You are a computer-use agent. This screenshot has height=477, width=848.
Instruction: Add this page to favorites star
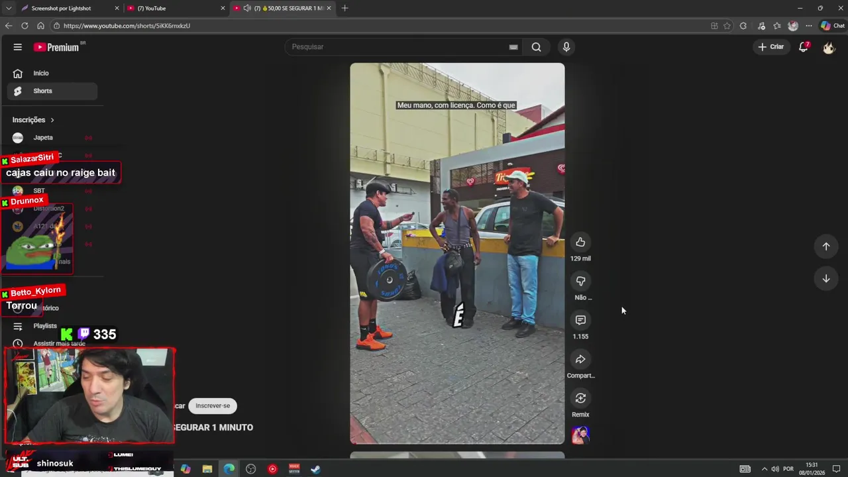click(727, 26)
